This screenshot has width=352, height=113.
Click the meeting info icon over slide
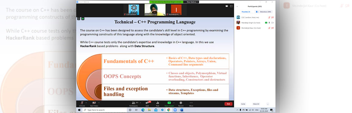(79, 19)
